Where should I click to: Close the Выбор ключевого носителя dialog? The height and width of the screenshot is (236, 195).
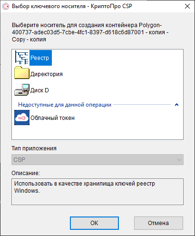coord(187,6)
